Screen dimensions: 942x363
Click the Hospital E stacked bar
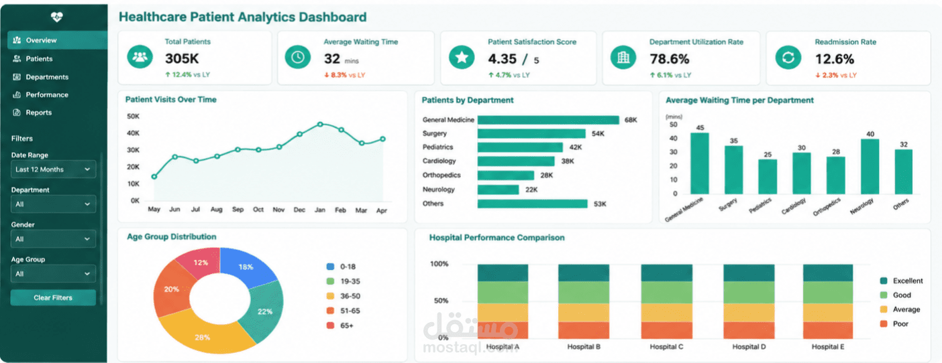pos(828,301)
